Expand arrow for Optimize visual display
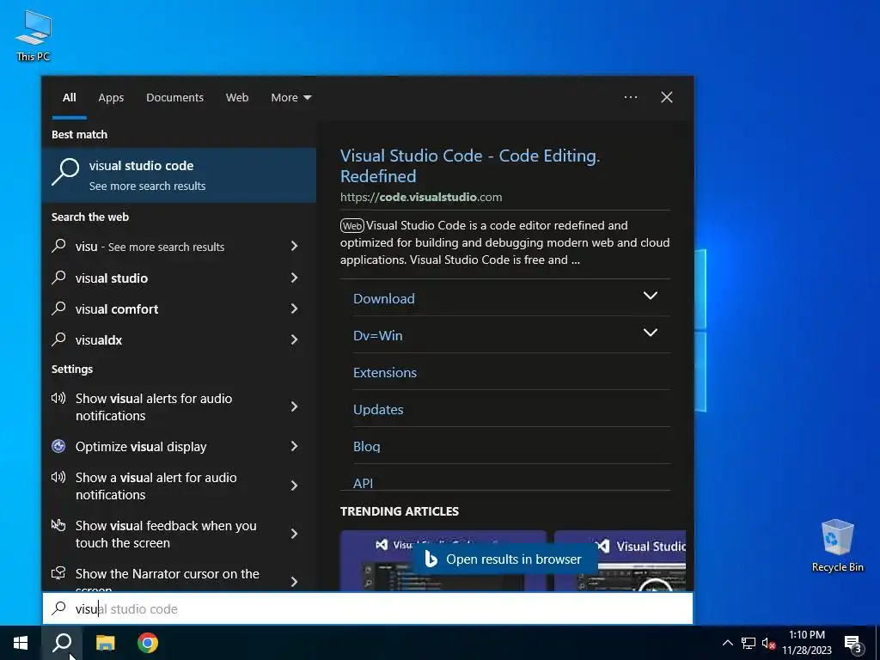 (294, 446)
